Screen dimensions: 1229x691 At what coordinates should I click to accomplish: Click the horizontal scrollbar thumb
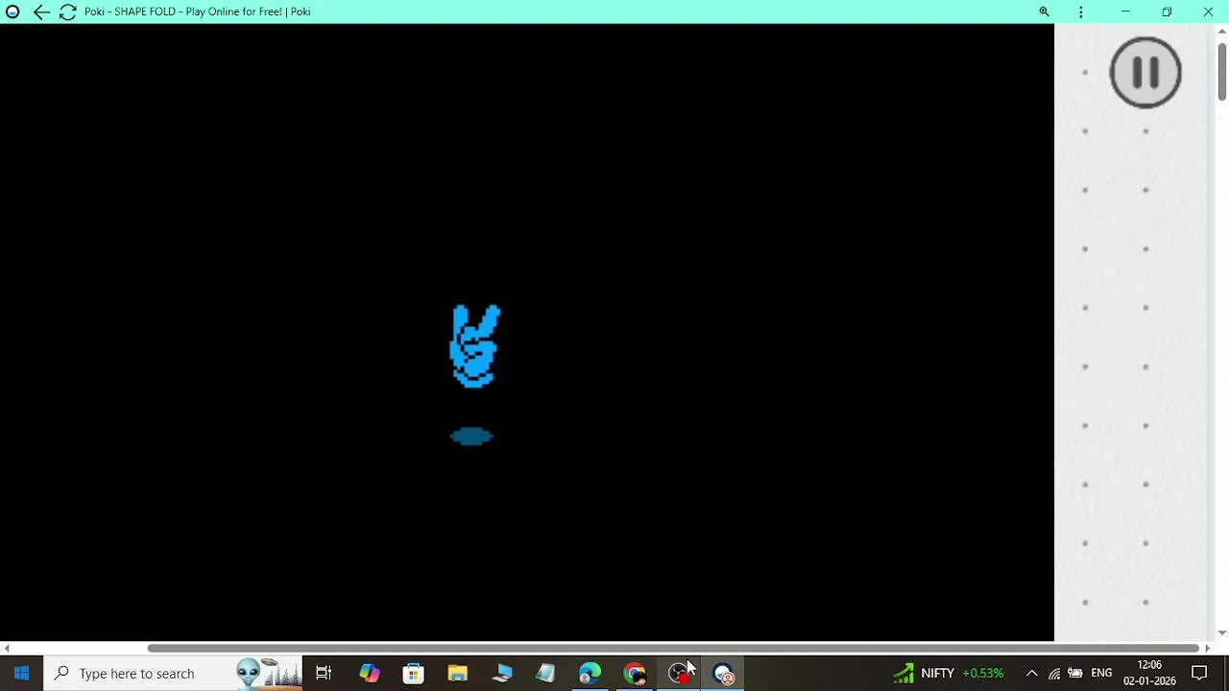pos(672,648)
